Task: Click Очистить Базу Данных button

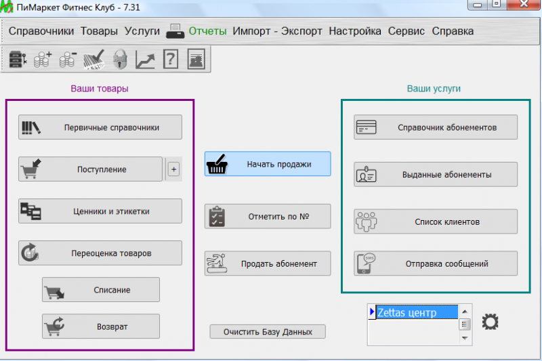Action: (x=268, y=332)
